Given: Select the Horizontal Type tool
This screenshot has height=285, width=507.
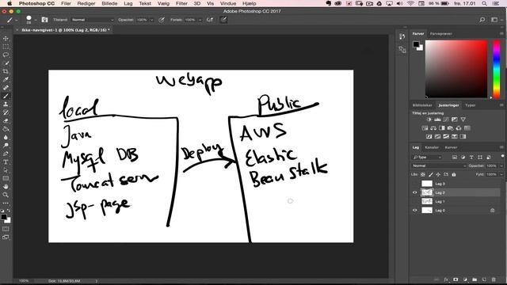Looking at the screenshot, I should click(6, 161).
